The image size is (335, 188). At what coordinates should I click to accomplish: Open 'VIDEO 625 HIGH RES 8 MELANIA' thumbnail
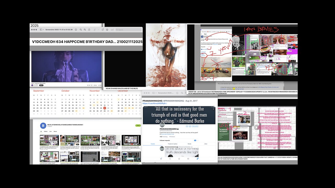pyautogui.click(x=111, y=157)
